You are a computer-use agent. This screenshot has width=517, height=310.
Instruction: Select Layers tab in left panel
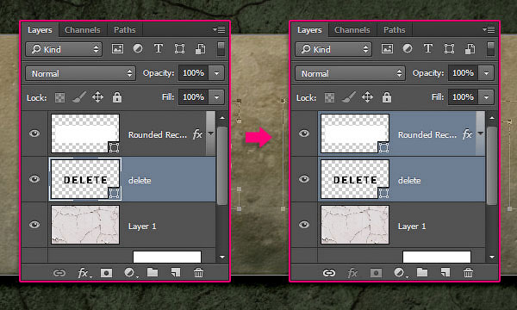40,30
